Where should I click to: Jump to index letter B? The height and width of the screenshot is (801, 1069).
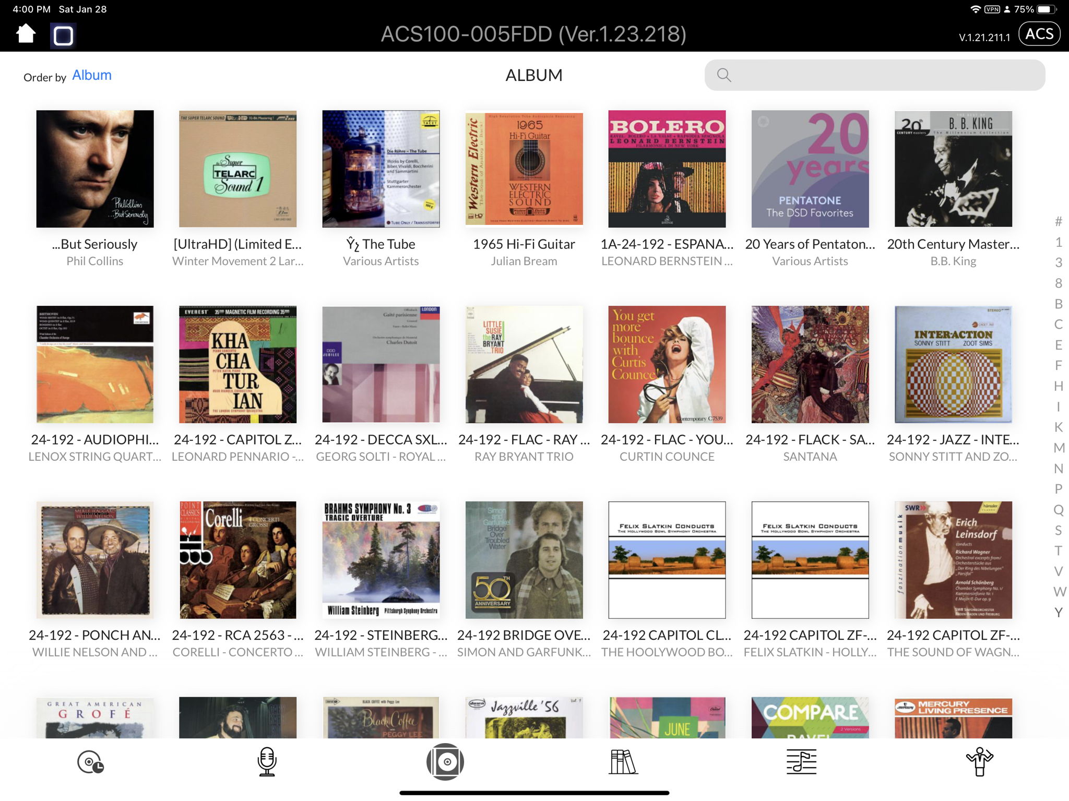click(x=1059, y=304)
